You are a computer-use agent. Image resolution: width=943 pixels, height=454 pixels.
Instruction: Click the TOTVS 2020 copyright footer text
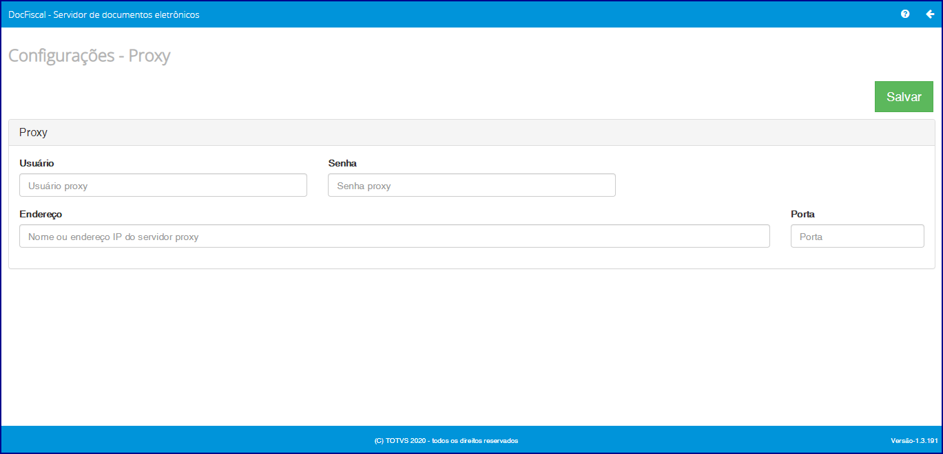(x=446, y=440)
